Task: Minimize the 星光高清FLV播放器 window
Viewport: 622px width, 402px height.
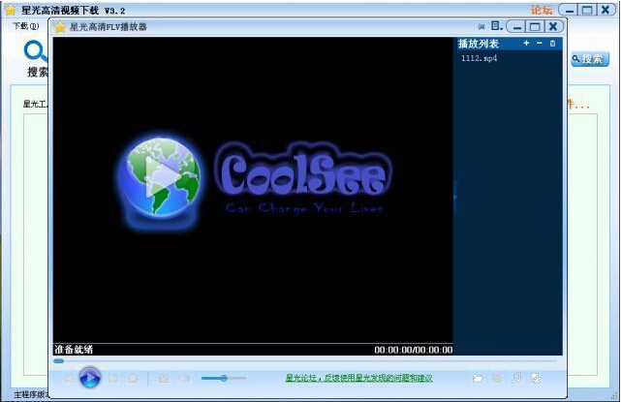Action: pos(516,27)
